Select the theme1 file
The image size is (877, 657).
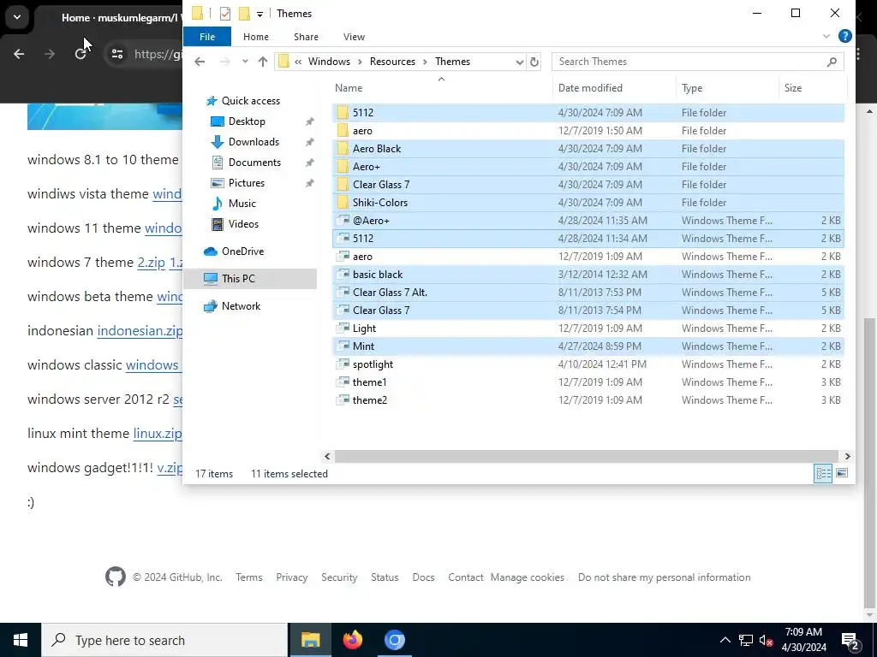tap(588, 382)
